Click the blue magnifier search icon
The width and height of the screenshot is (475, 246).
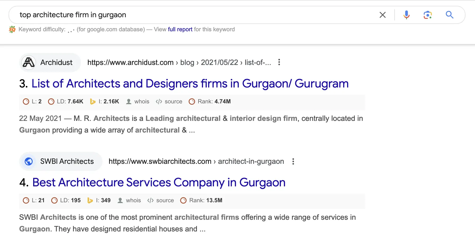[x=449, y=15]
